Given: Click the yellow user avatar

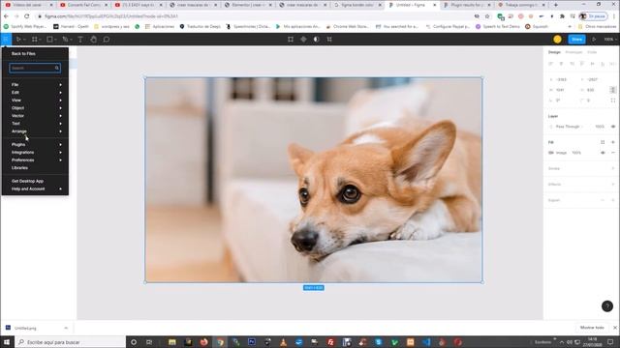Looking at the screenshot, I should [x=558, y=39].
